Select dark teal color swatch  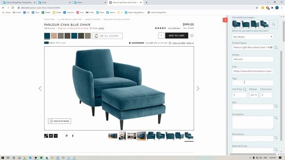pyautogui.click(x=47, y=36)
